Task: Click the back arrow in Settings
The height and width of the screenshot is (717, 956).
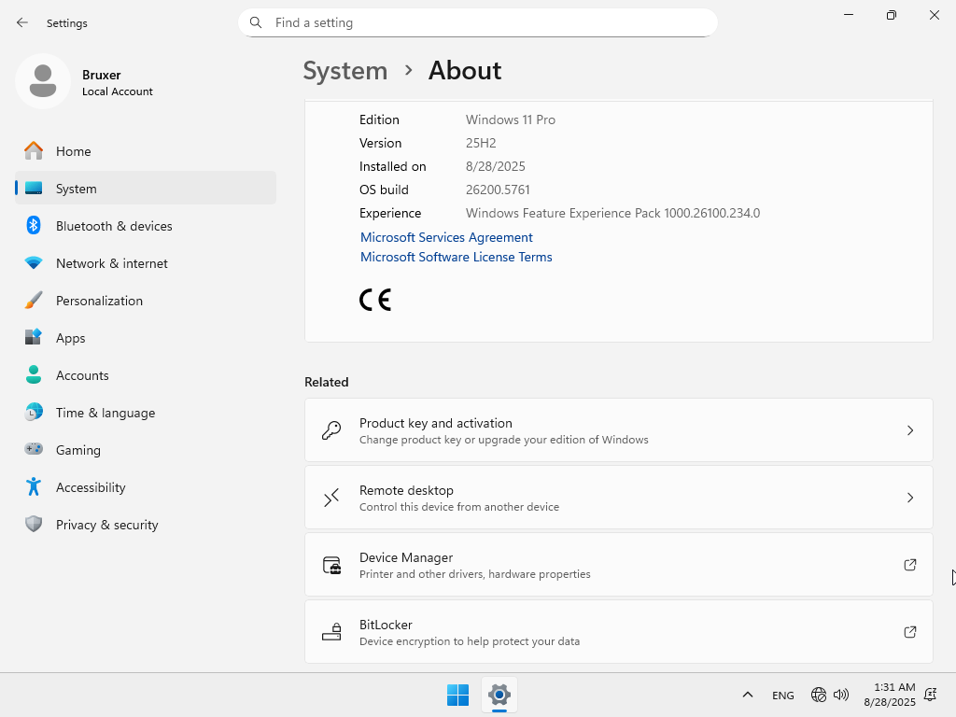Action: coord(22,22)
